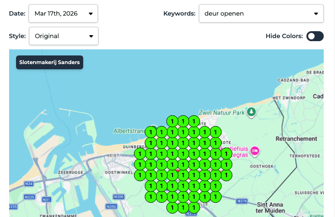
Task: Click the N31 road shield
Action: coord(46,200)
